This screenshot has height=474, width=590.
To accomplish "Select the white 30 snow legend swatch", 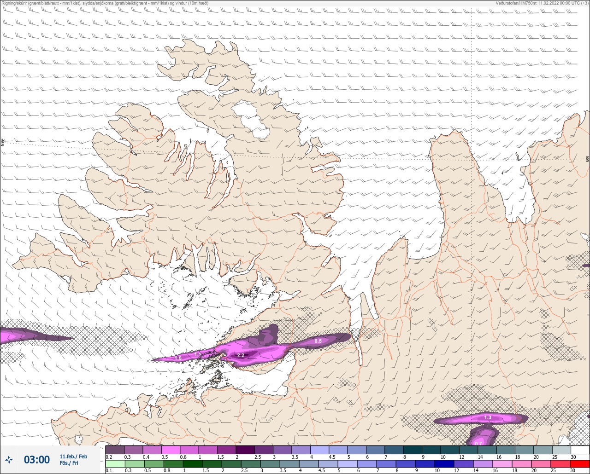I will [x=580, y=450].
